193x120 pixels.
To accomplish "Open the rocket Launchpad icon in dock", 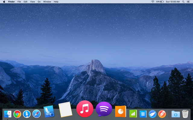I will [x=27, y=114].
